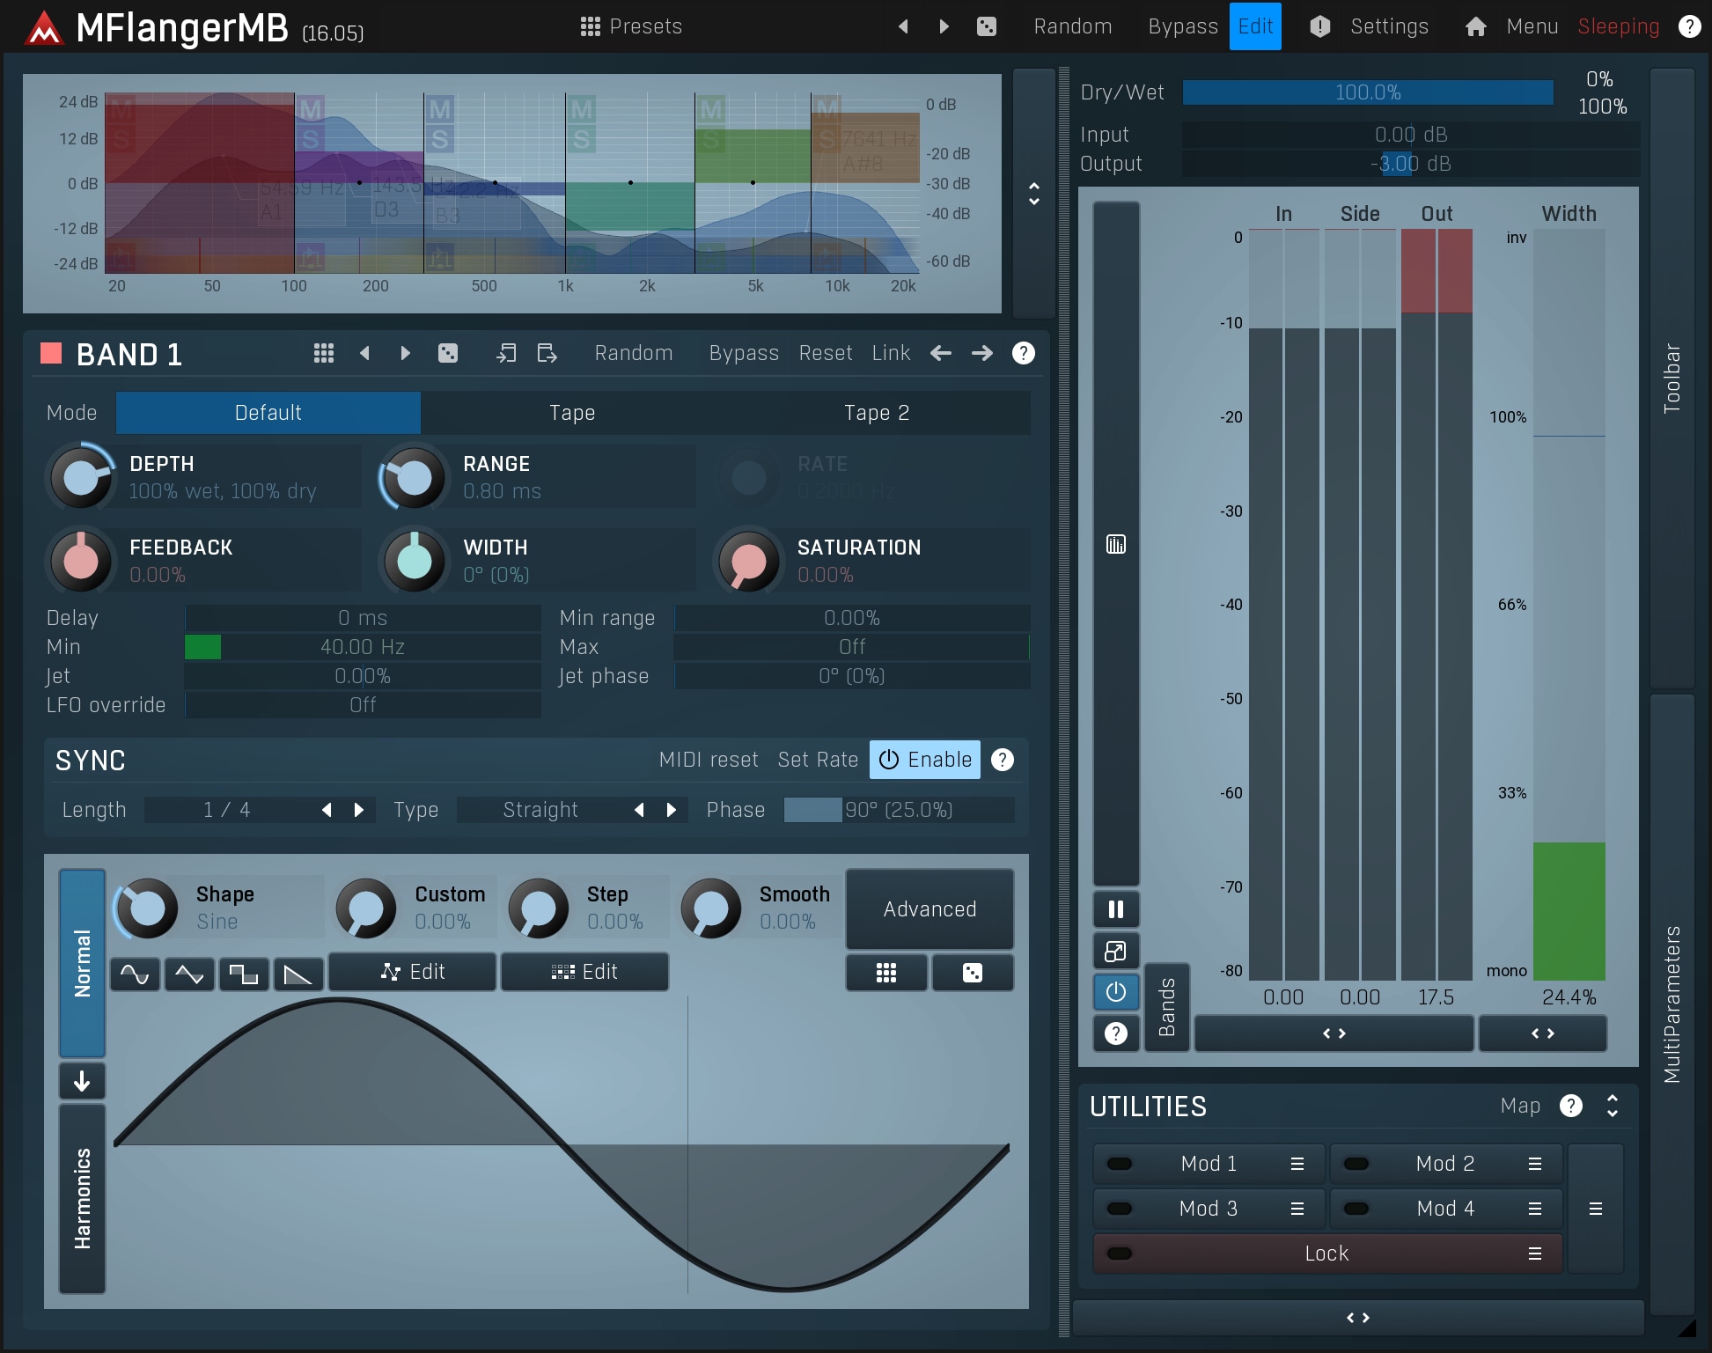The height and width of the screenshot is (1353, 1712).
Task: Open the meter type selector icon
Action: coord(1116,545)
